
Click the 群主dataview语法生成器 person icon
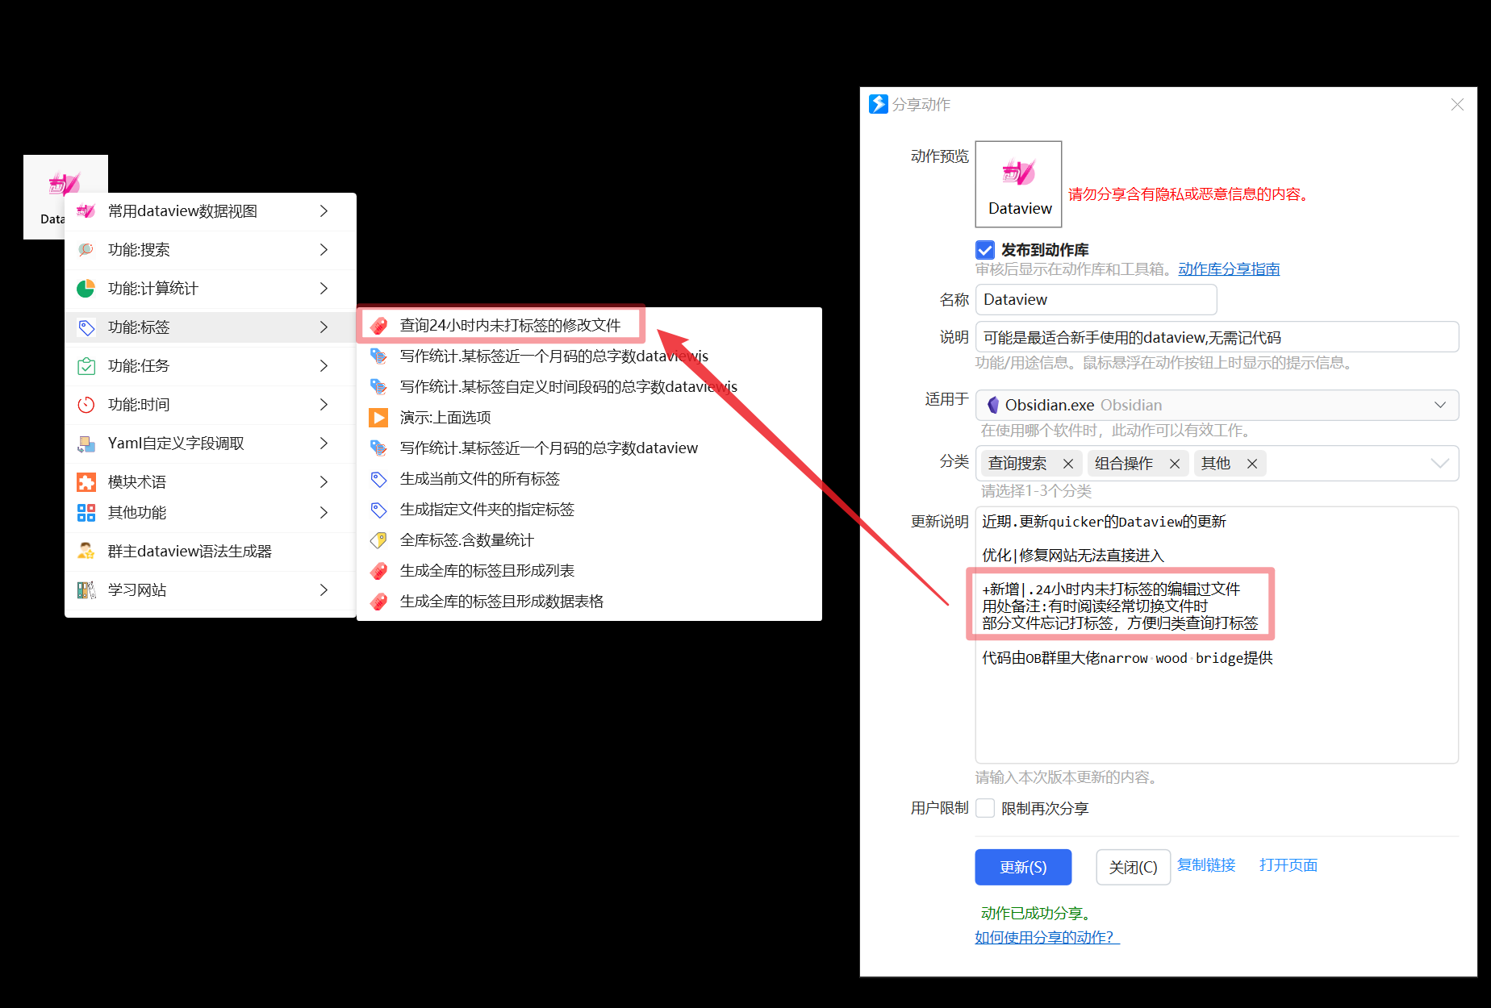click(86, 552)
